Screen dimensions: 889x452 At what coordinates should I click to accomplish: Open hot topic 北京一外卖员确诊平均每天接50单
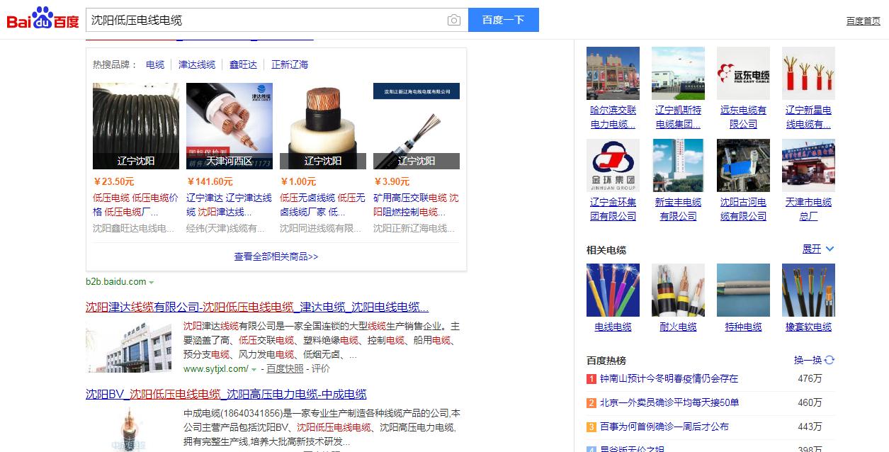click(x=669, y=403)
